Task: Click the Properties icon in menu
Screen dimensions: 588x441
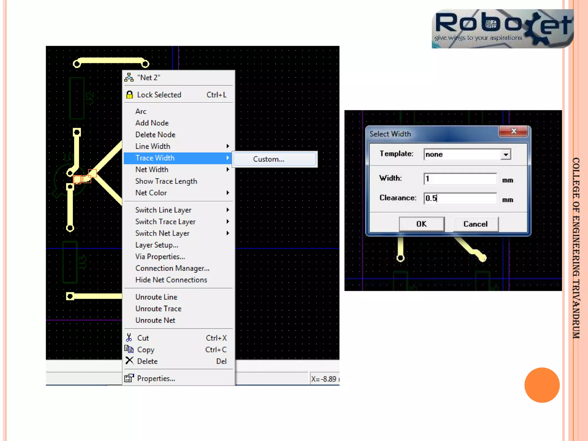Action: [x=129, y=378]
